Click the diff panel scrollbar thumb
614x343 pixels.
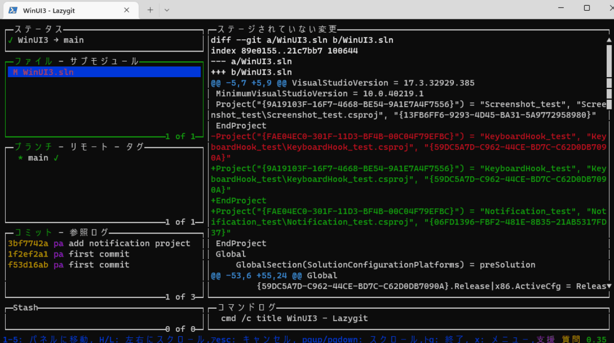point(609,72)
